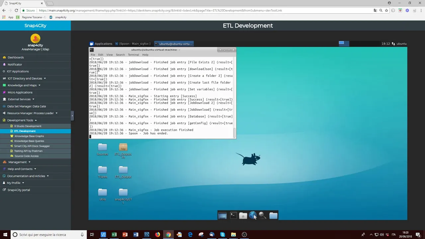The height and width of the screenshot is (239, 425).
Task: Open the application finder magnifier in dock
Action: click(x=262, y=216)
